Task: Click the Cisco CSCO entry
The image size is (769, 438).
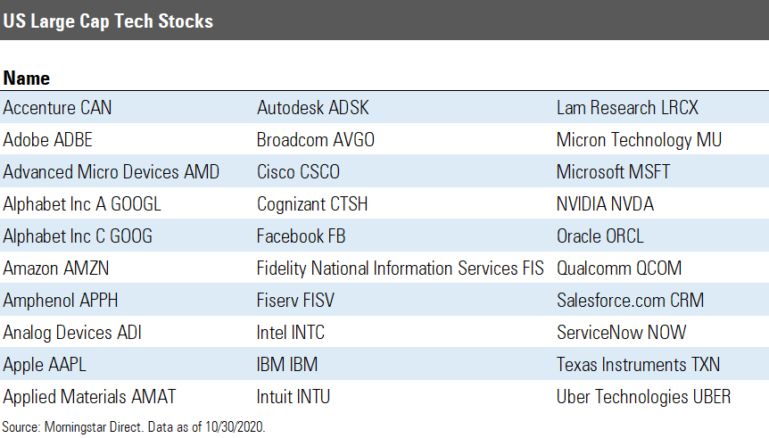Action: [x=298, y=172]
